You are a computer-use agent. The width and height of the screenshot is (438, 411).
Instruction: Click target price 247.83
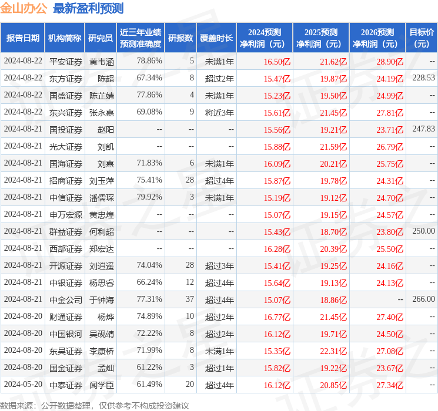(x=423, y=129)
